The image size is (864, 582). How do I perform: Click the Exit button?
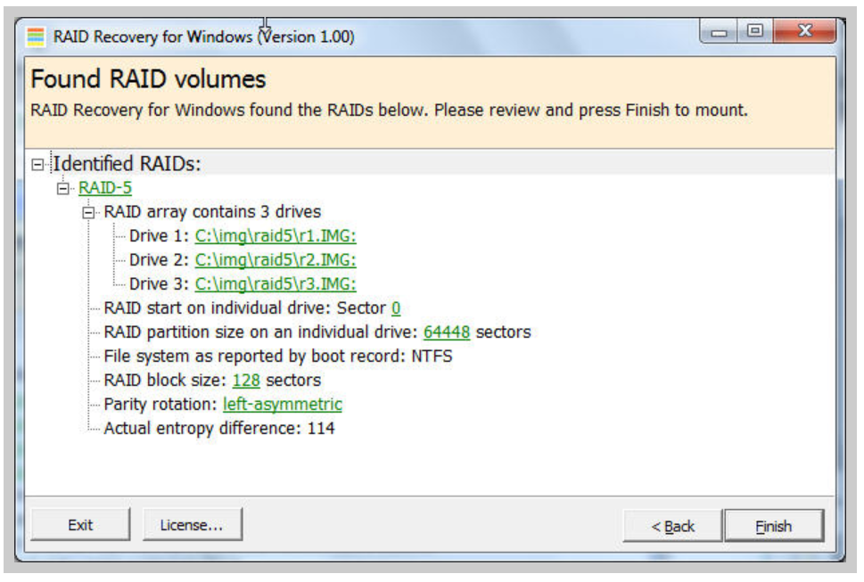point(80,525)
